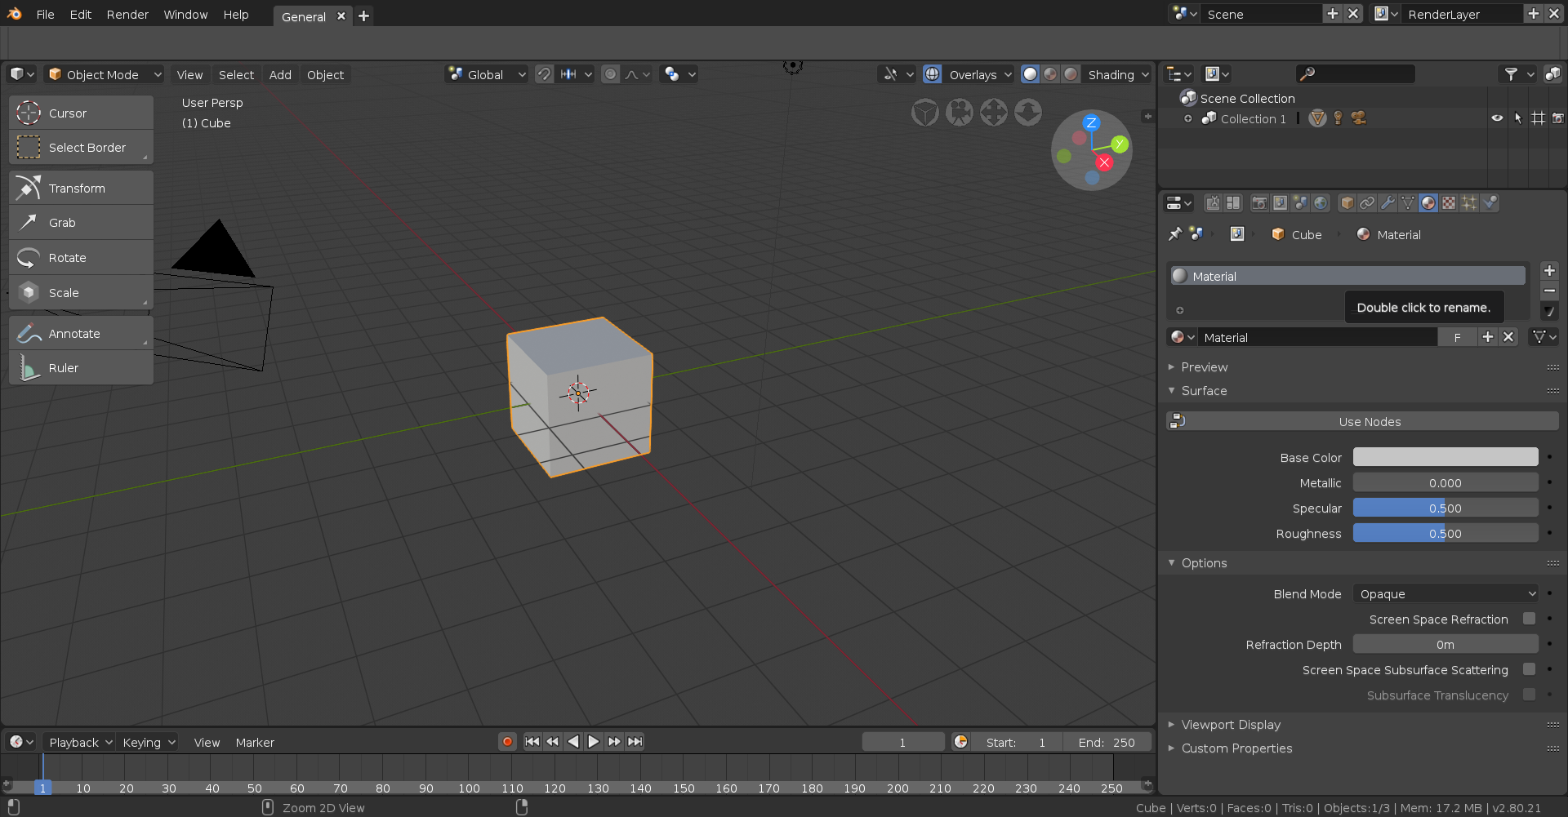Pick the Annotate tool
This screenshot has width=1568, height=817.
81,333
